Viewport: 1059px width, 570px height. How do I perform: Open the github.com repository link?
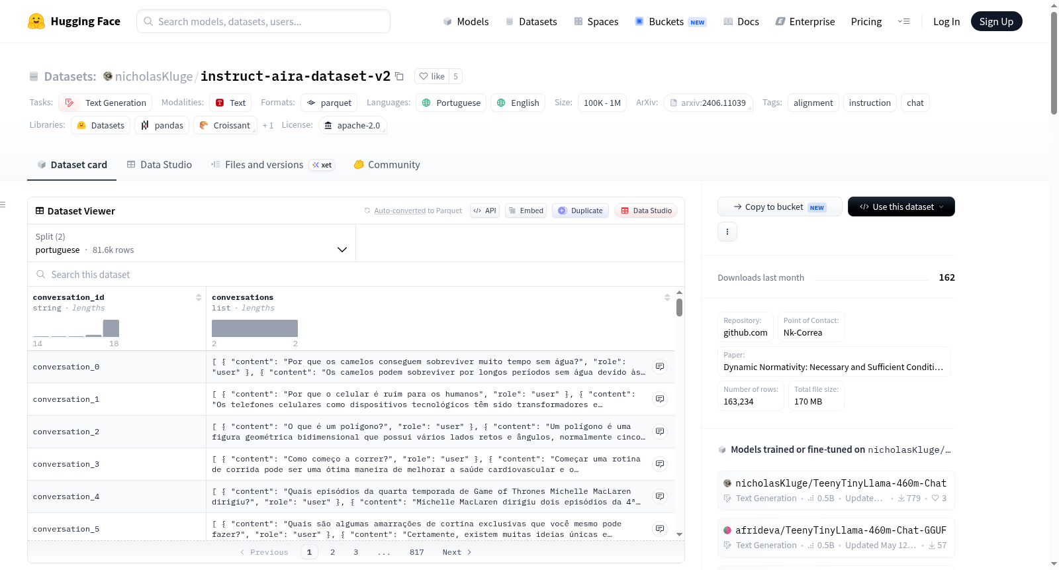[x=745, y=326]
